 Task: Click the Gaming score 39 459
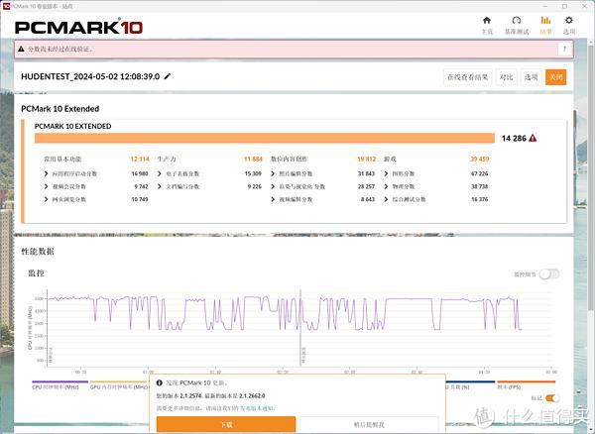pos(480,159)
